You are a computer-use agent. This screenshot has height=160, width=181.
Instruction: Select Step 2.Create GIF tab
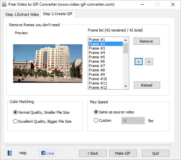point(58,14)
